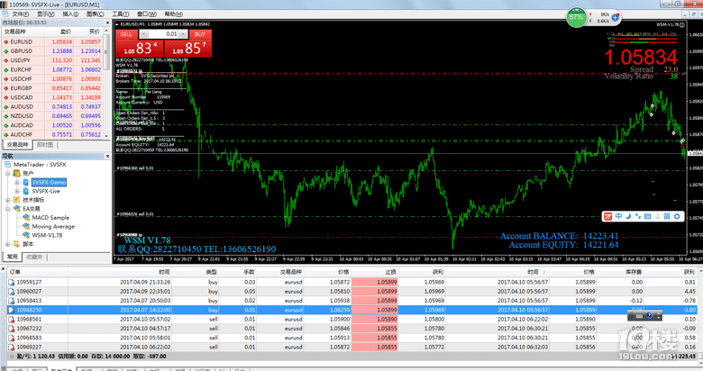Sort by the 订单 column header

point(37,272)
